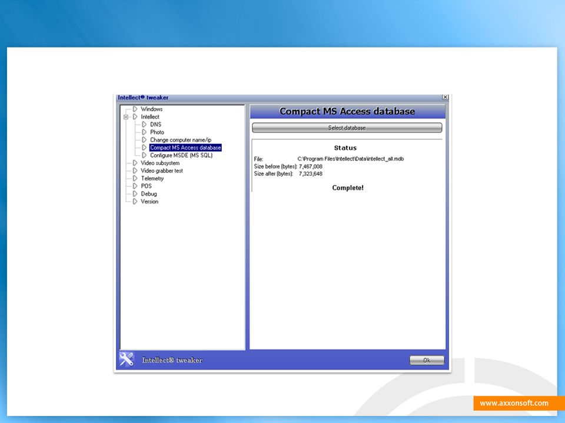
Task: Click the triangle icon beside Version
Action: tap(135, 202)
